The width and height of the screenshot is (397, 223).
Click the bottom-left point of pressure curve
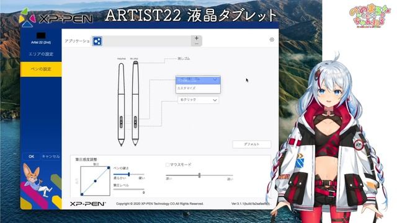click(82, 194)
